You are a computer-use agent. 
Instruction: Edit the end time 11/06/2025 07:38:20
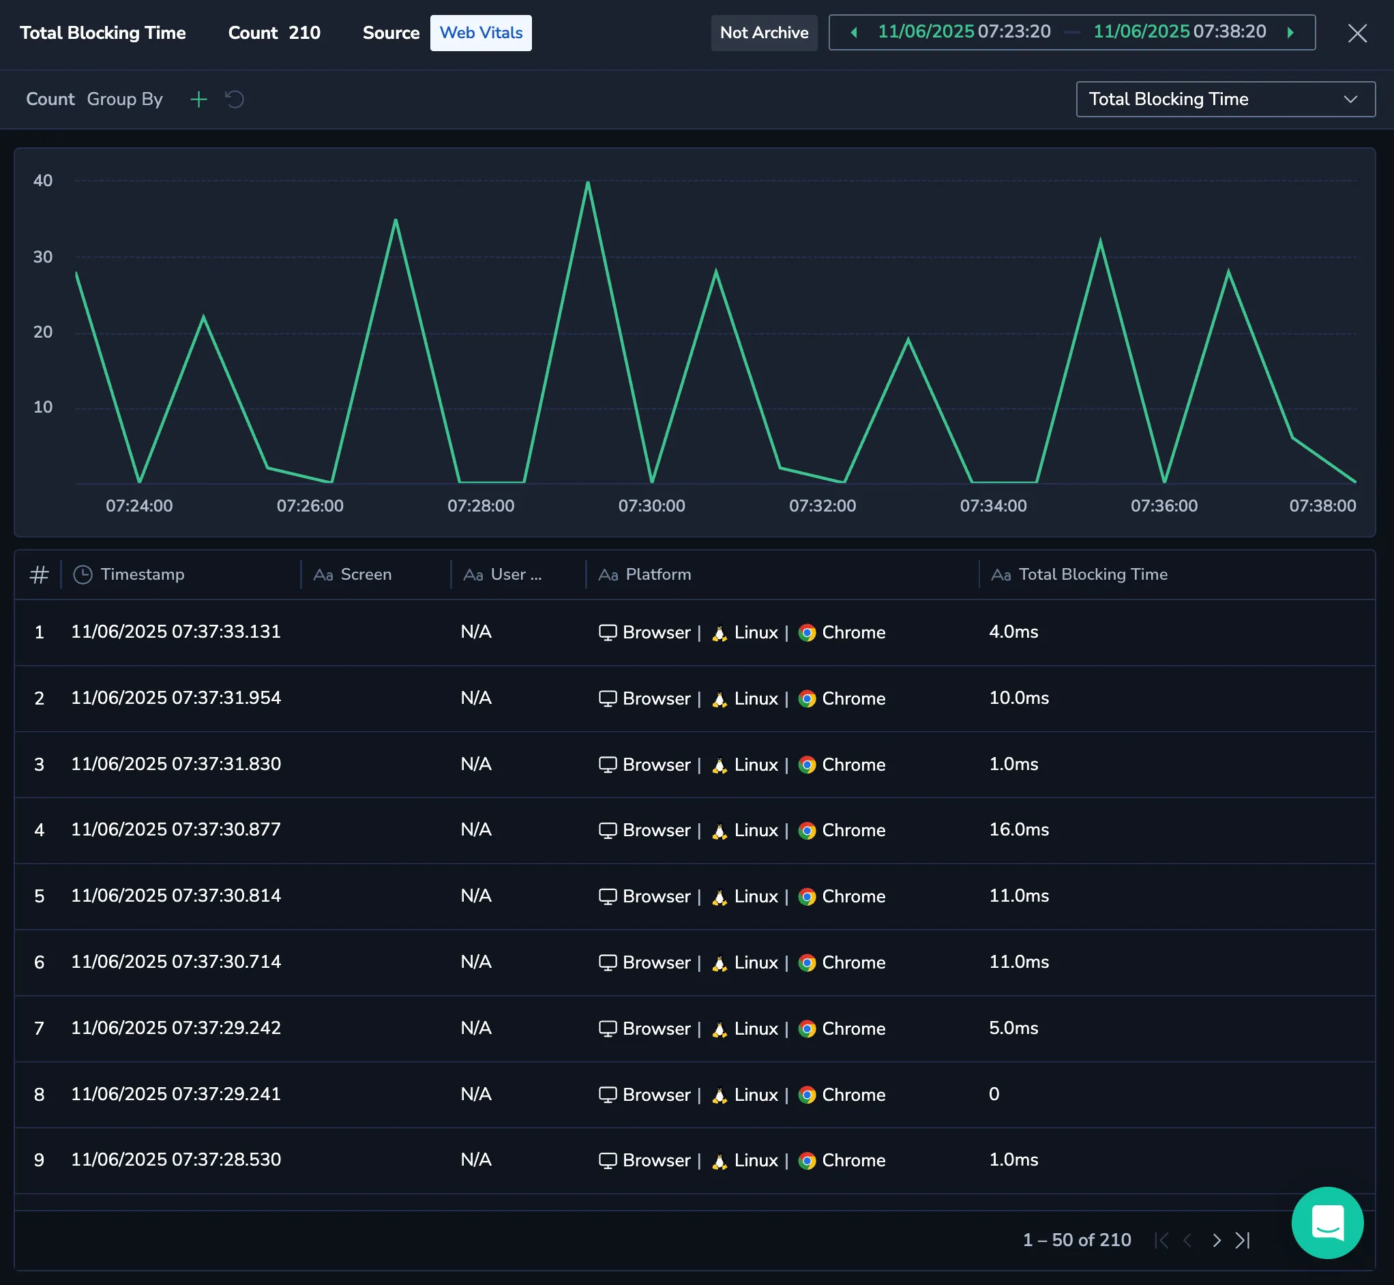[x=1180, y=32]
